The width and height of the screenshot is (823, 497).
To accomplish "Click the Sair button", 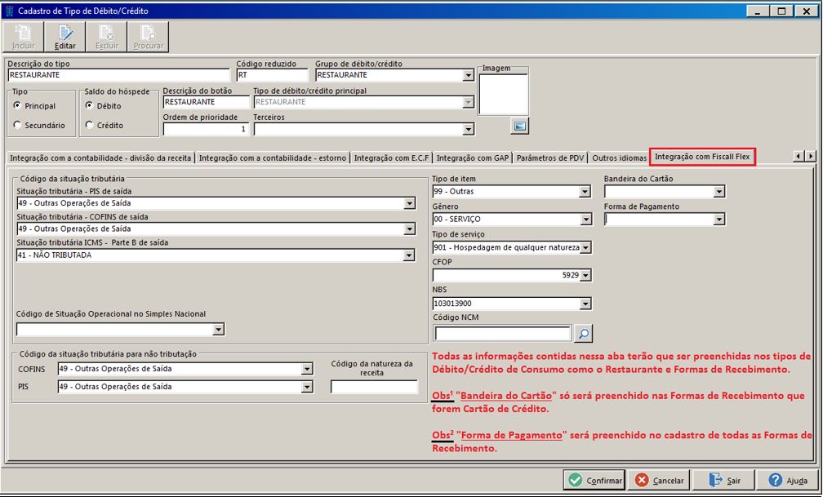I will pos(723,480).
